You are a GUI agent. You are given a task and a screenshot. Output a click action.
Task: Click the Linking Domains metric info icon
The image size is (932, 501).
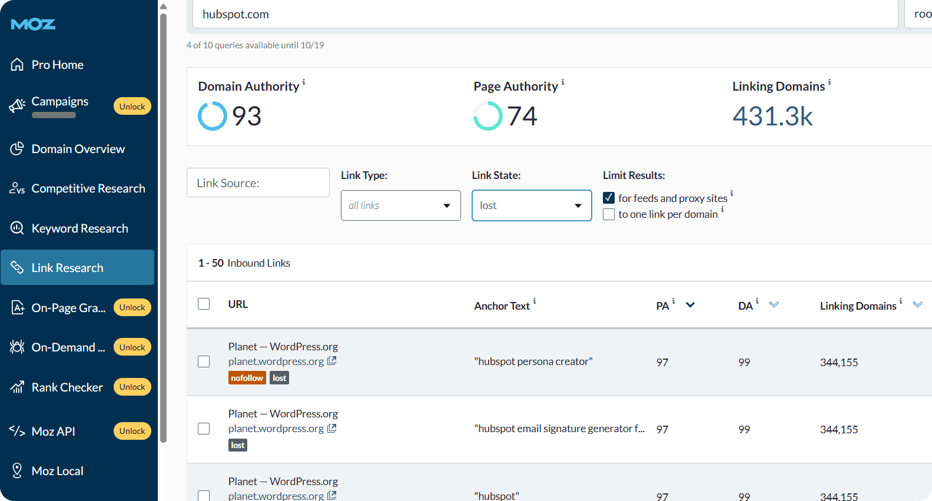[830, 82]
